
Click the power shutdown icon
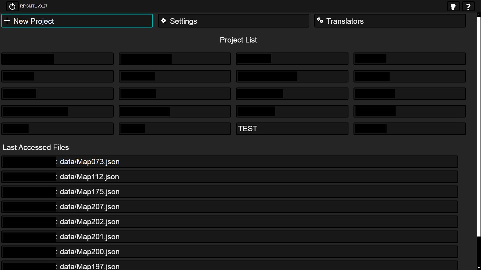click(12, 6)
